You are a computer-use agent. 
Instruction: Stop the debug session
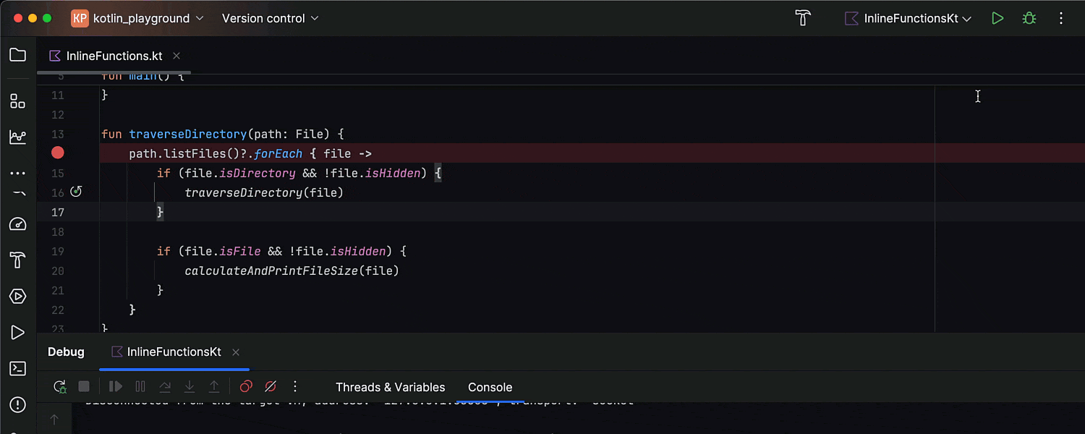(x=83, y=386)
